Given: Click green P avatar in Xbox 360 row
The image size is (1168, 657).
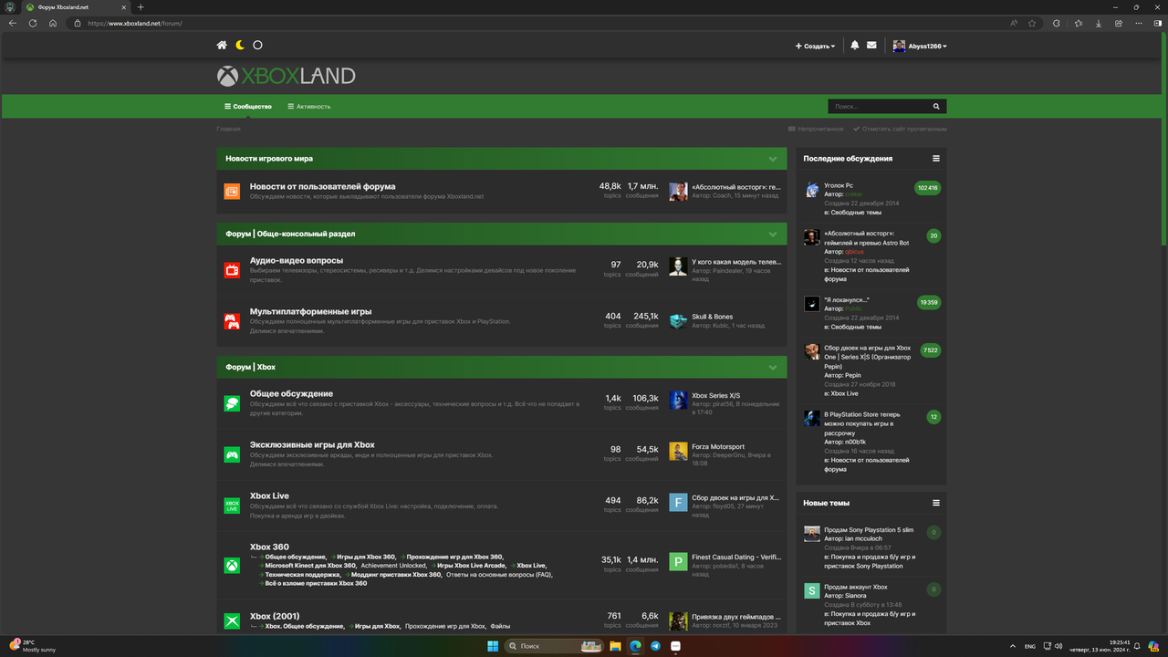Looking at the screenshot, I should click(x=678, y=561).
